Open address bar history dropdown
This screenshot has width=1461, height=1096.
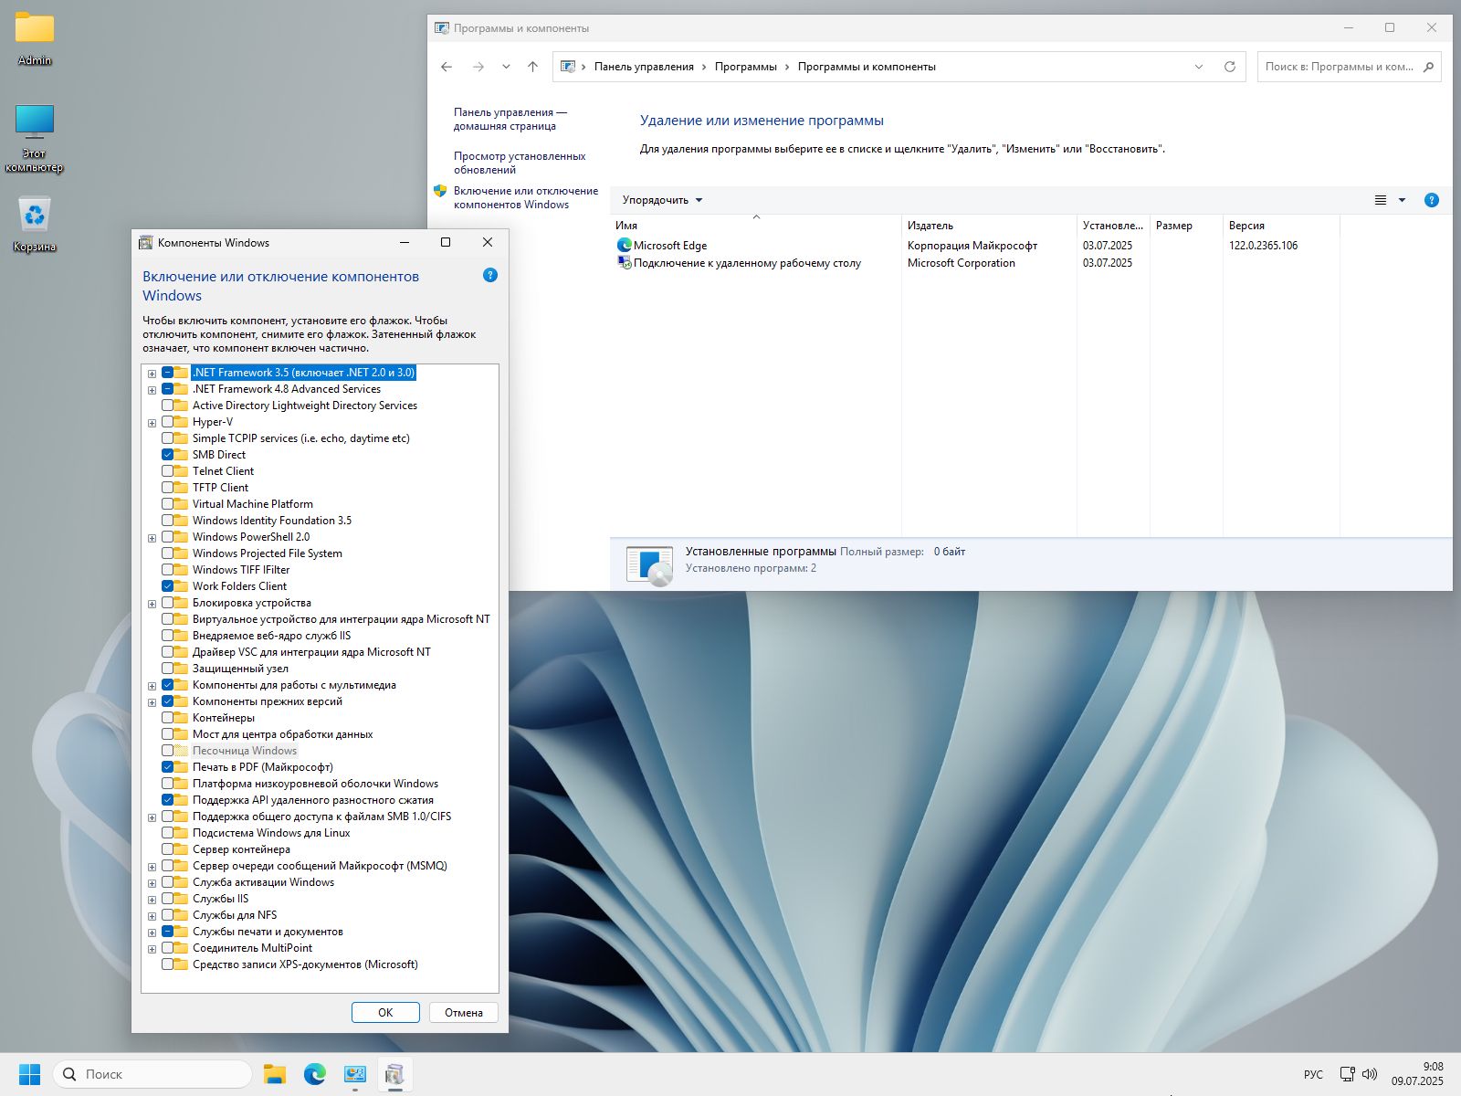click(1199, 67)
